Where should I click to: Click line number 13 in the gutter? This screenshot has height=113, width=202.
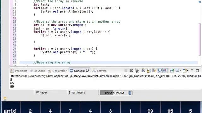point(15,18)
